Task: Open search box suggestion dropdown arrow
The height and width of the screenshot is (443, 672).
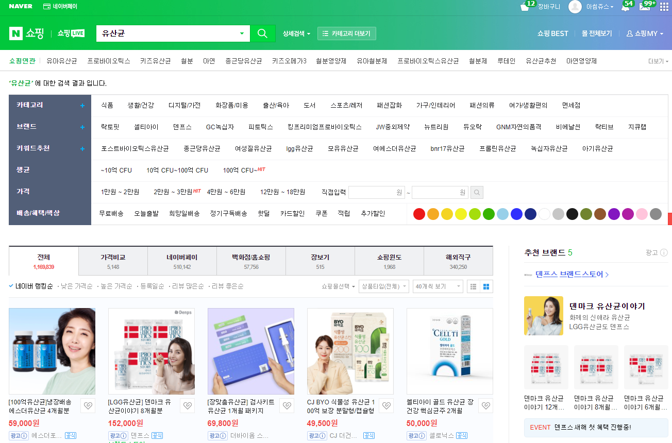Action: pyautogui.click(x=242, y=33)
